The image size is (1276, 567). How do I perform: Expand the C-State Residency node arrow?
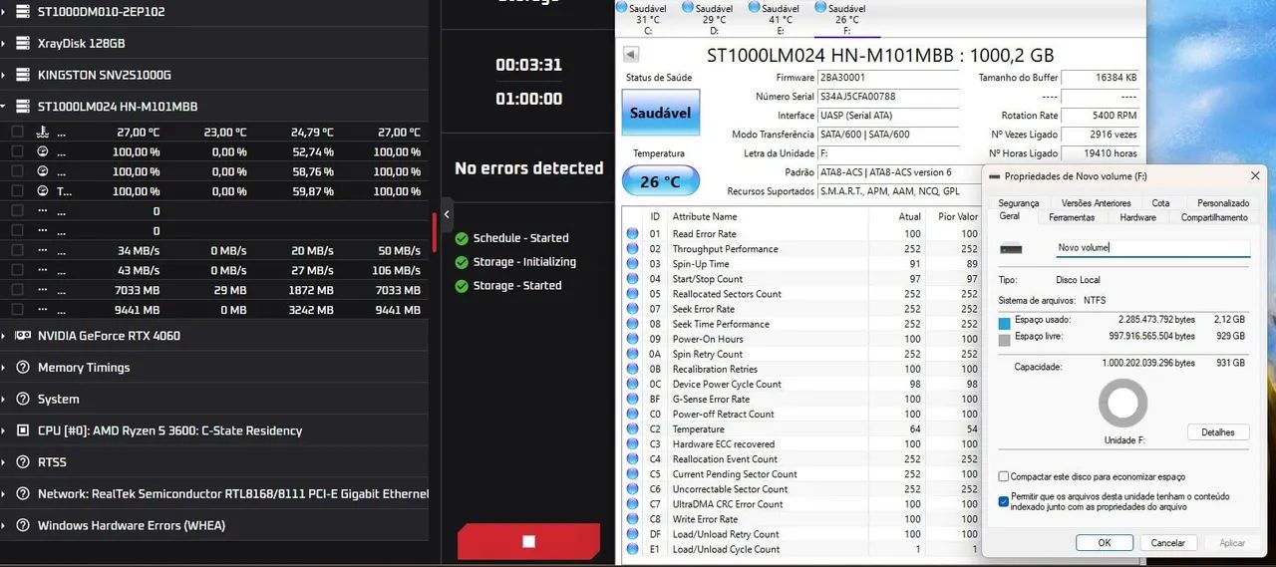tap(4, 430)
